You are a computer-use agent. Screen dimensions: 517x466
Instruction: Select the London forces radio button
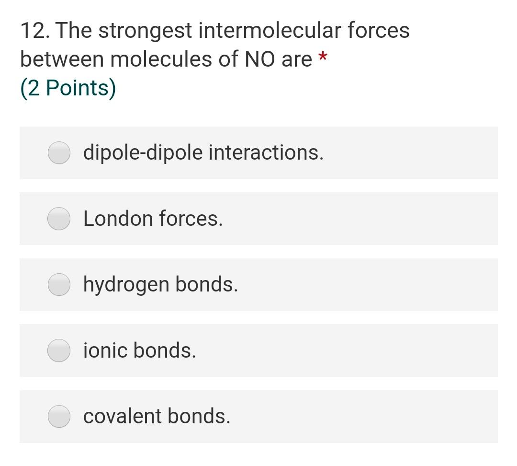pyautogui.click(x=58, y=219)
